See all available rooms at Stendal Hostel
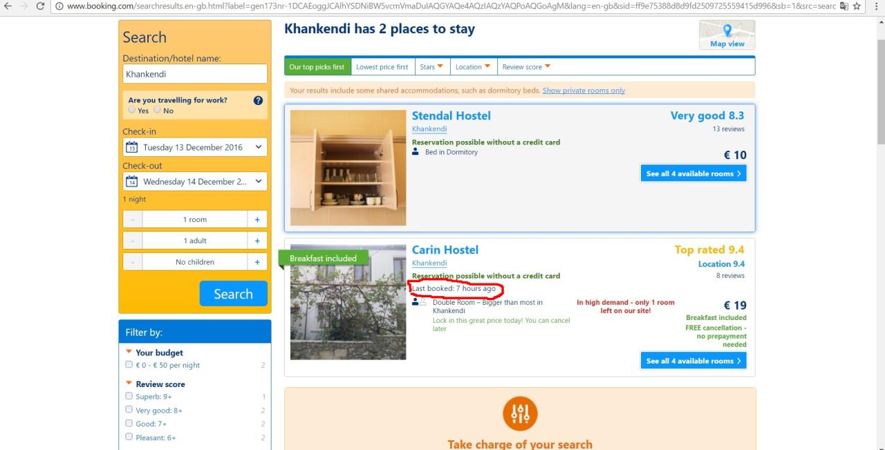The width and height of the screenshot is (885, 450). coord(693,174)
